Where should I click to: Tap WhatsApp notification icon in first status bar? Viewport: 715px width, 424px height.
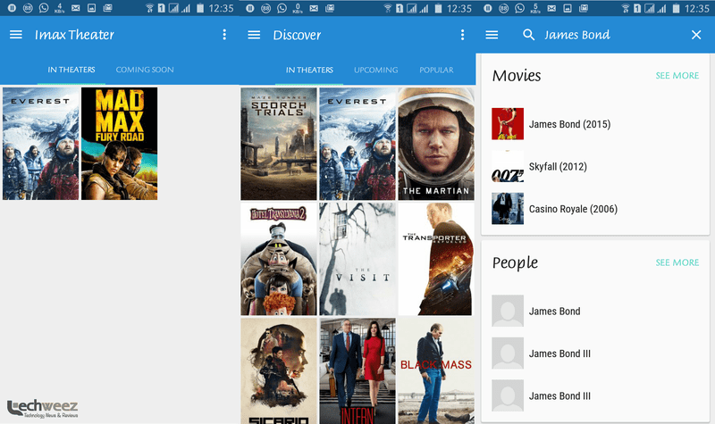(x=44, y=8)
